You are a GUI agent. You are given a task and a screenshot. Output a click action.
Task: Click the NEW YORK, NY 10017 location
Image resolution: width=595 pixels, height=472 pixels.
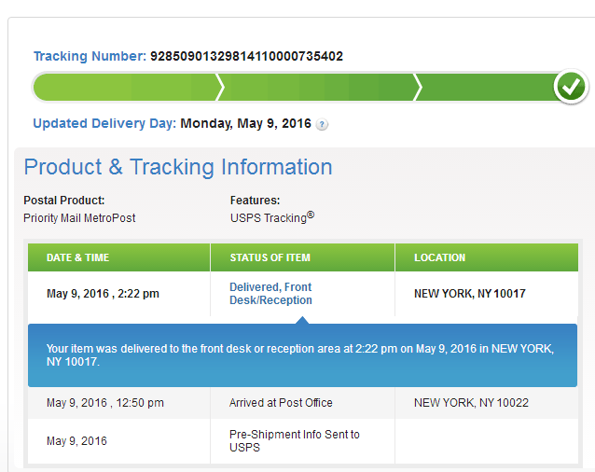tap(469, 294)
